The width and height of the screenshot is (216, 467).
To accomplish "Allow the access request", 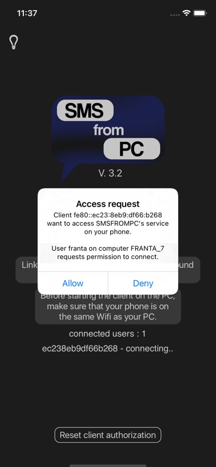I will [73, 283].
